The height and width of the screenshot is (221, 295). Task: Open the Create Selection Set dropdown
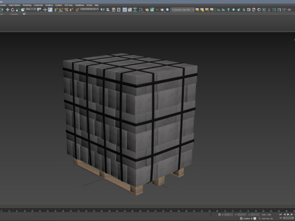point(89,9)
